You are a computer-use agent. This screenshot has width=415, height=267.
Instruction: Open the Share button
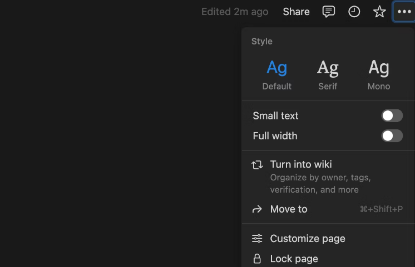(296, 12)
